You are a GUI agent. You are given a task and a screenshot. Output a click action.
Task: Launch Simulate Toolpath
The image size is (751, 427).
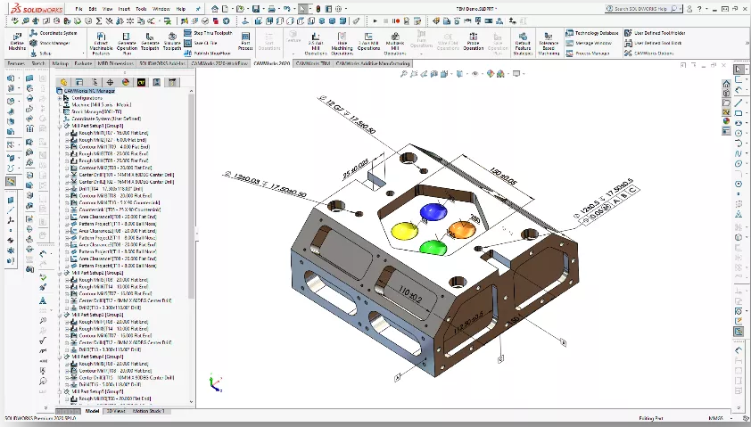[x=172, y=42]
